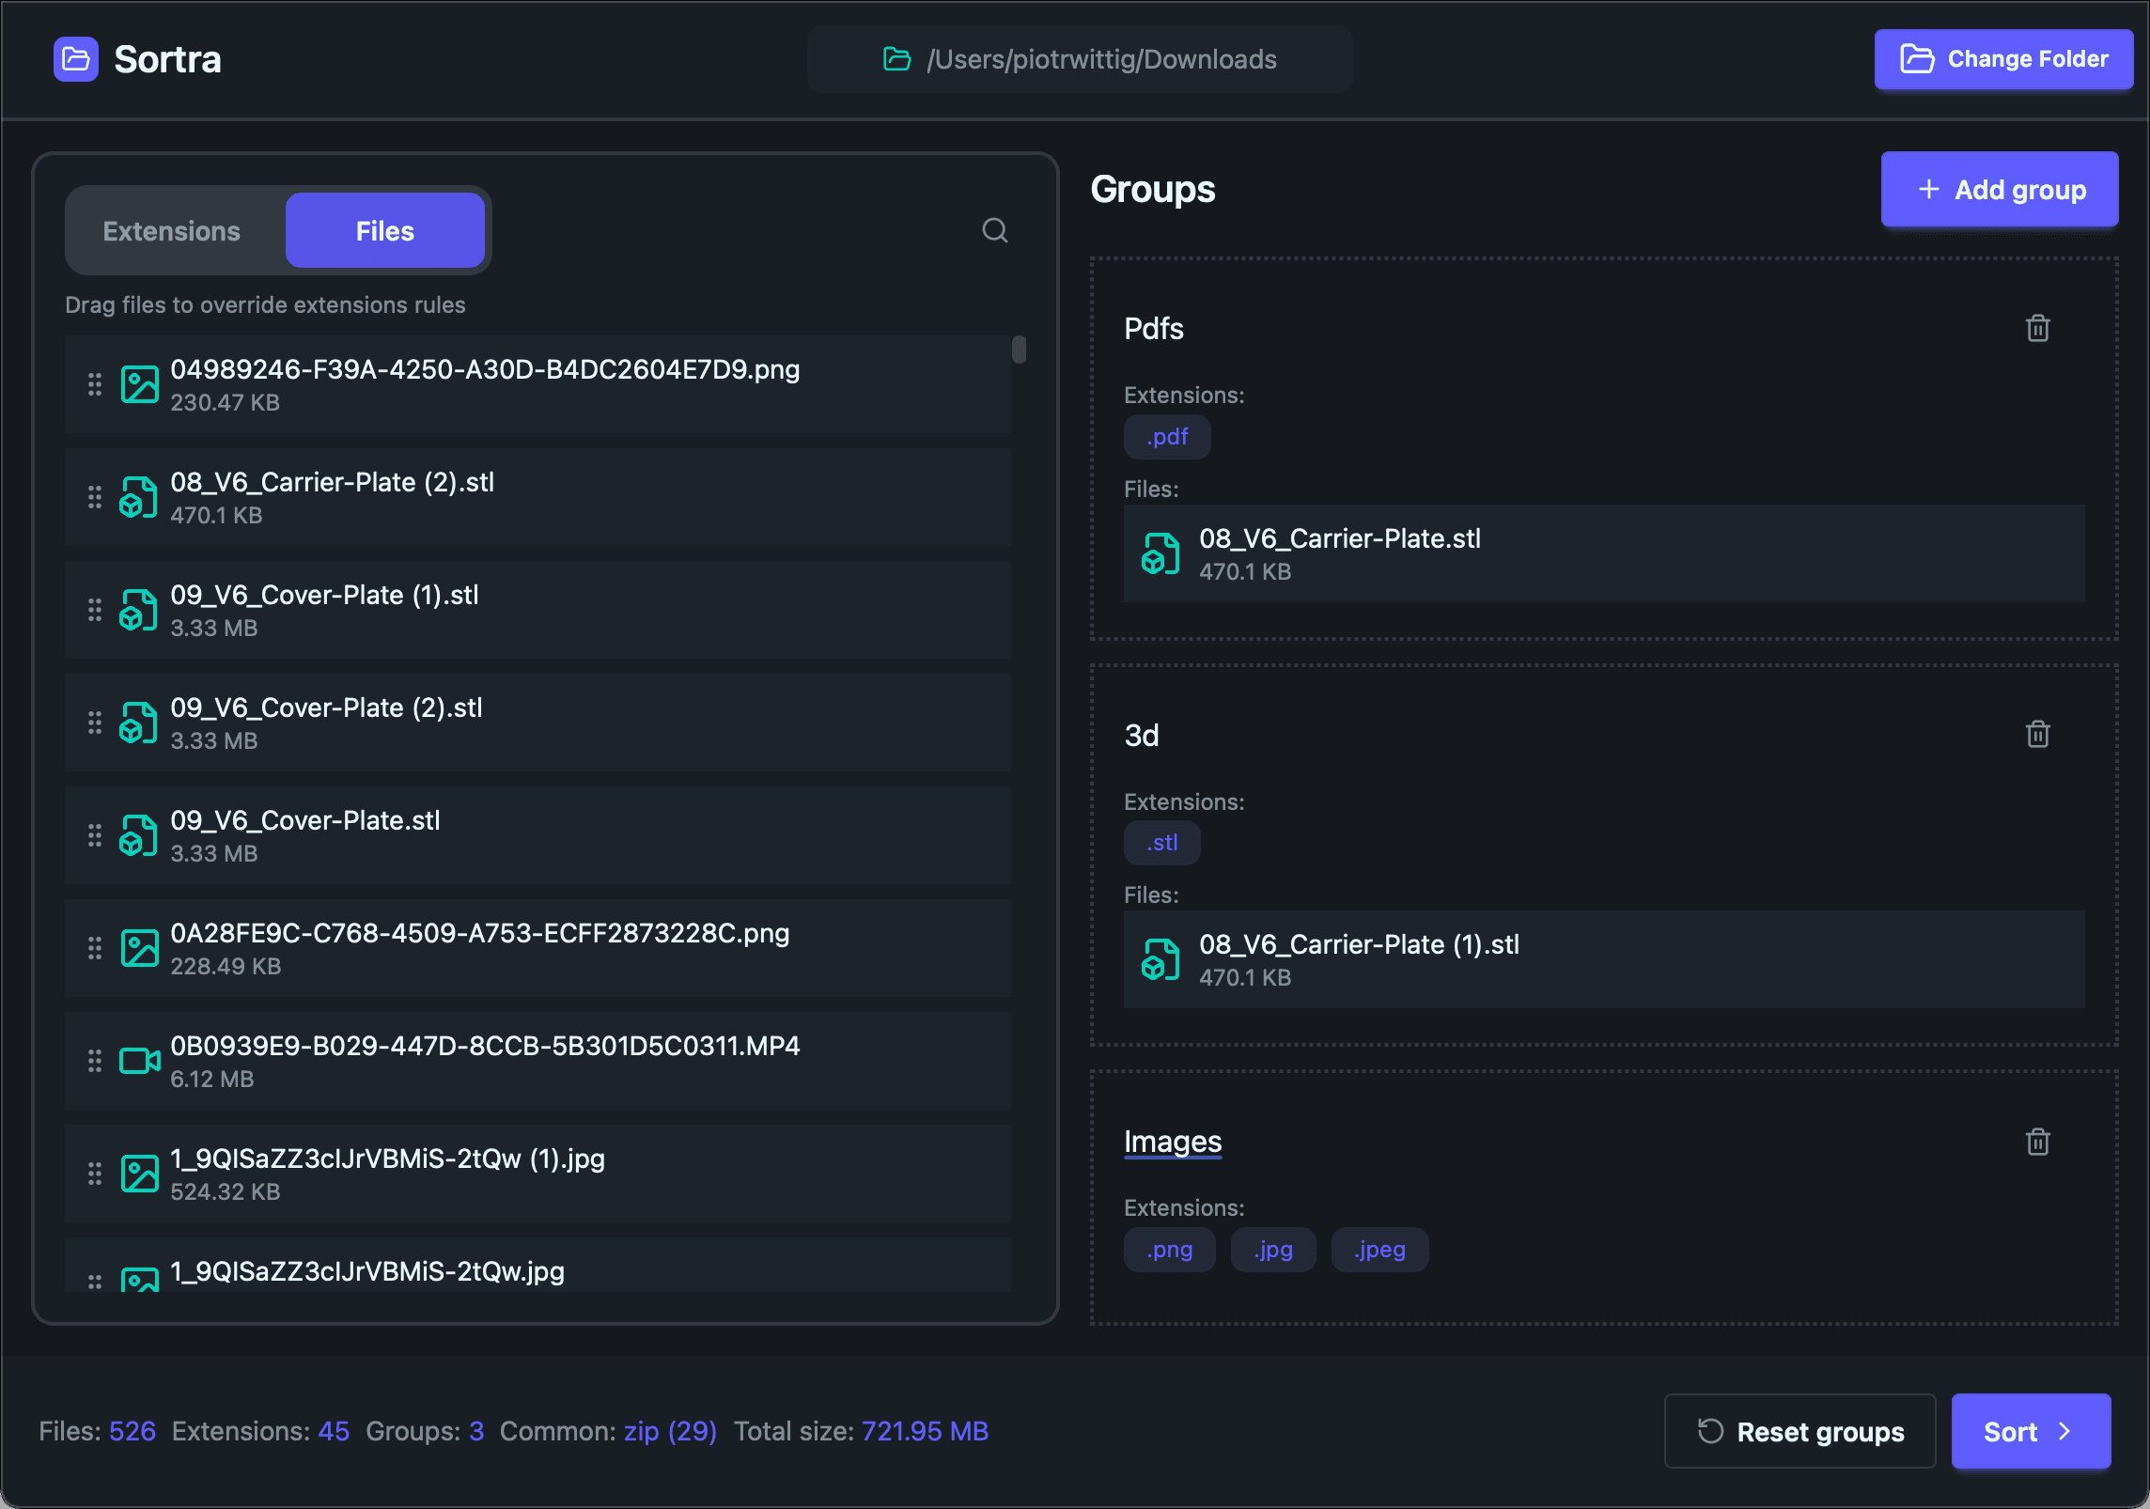Click the .jpeg extension tag
The image size is (2150, 1509).
[1379, 1250]
